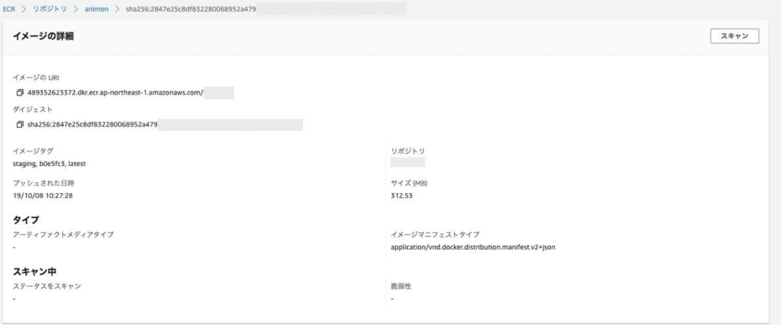
Task: Navigate to the animon repository breadcrumb
Action: click(x=96, y=8)
